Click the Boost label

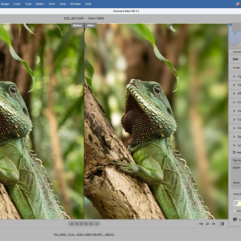[236, 183]
